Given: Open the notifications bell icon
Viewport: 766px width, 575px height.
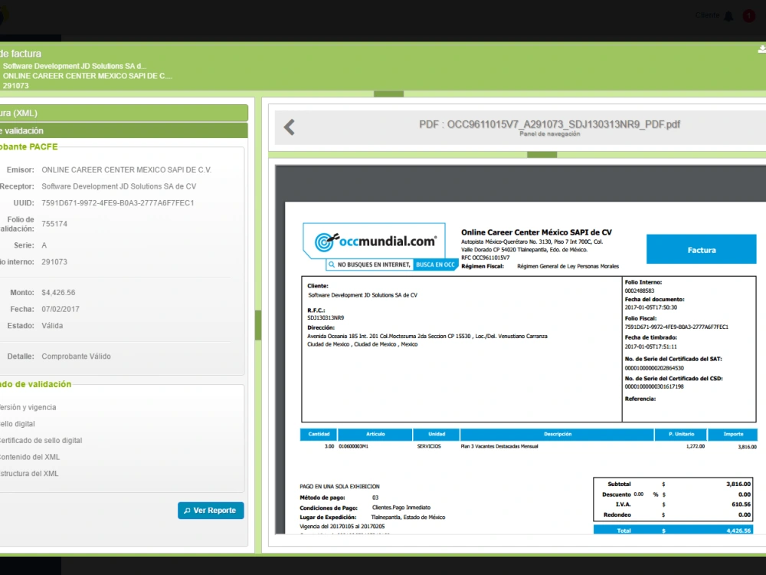Looking at the screenshot, I should coord(728,16).
